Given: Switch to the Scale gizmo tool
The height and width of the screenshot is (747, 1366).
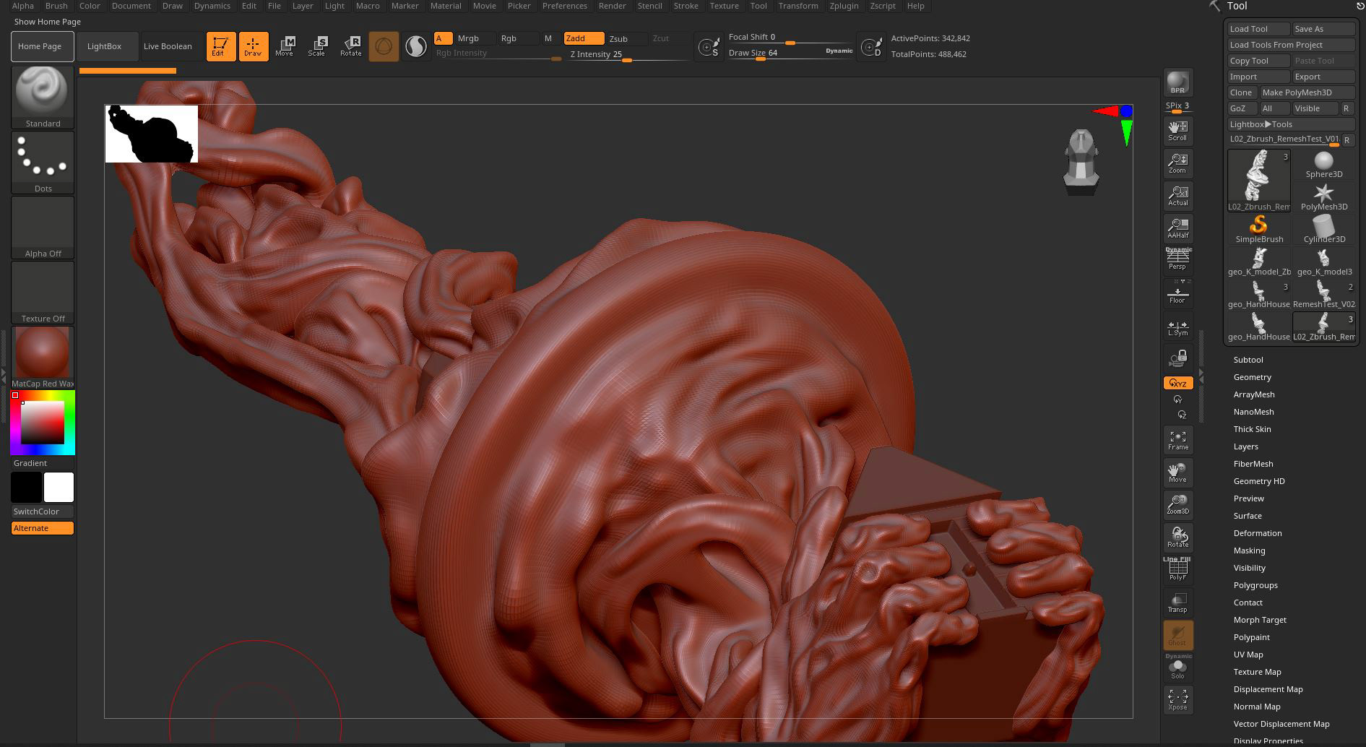Looking at the screenshot, I should point(317,46).
